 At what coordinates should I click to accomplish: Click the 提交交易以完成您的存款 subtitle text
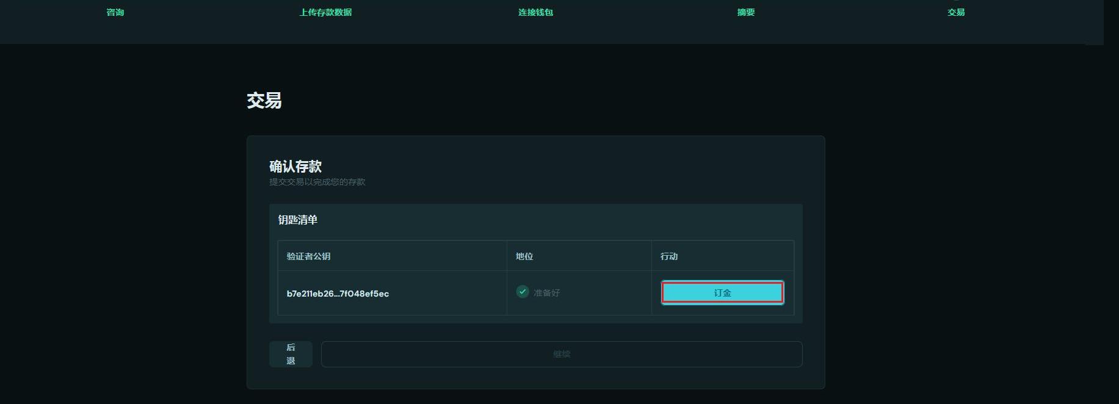(317, 182)
